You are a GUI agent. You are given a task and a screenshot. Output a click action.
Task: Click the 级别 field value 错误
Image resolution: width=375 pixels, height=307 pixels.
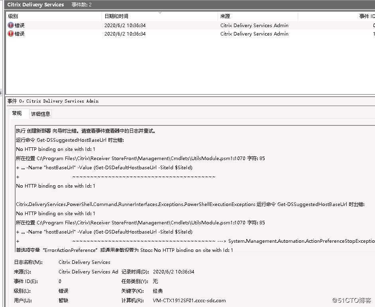63,291
